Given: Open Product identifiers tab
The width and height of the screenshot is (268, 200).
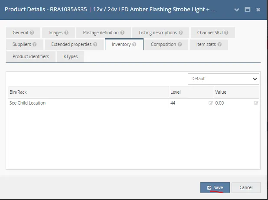Looking at the screenshot, I should [x=31, y=56].
